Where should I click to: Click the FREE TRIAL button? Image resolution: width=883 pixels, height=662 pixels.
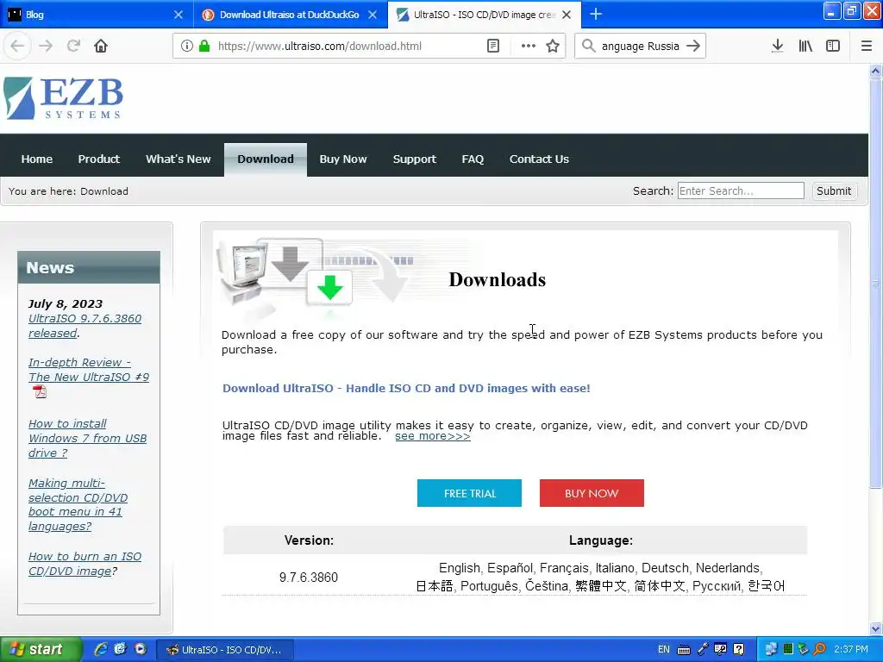tap(469, 493)
